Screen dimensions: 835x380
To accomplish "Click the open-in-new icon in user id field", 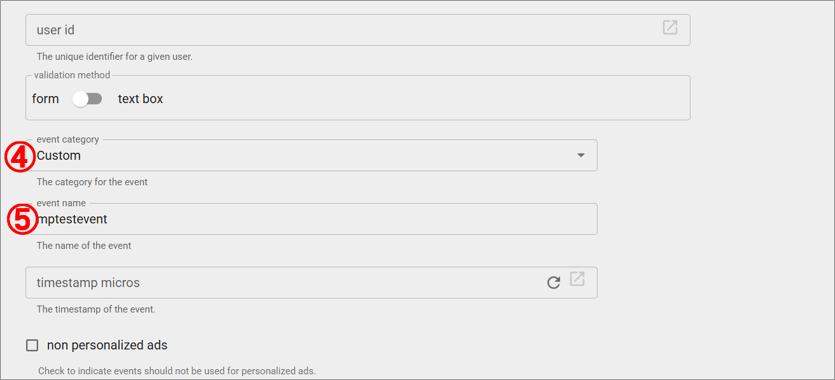I will (670, 27).
